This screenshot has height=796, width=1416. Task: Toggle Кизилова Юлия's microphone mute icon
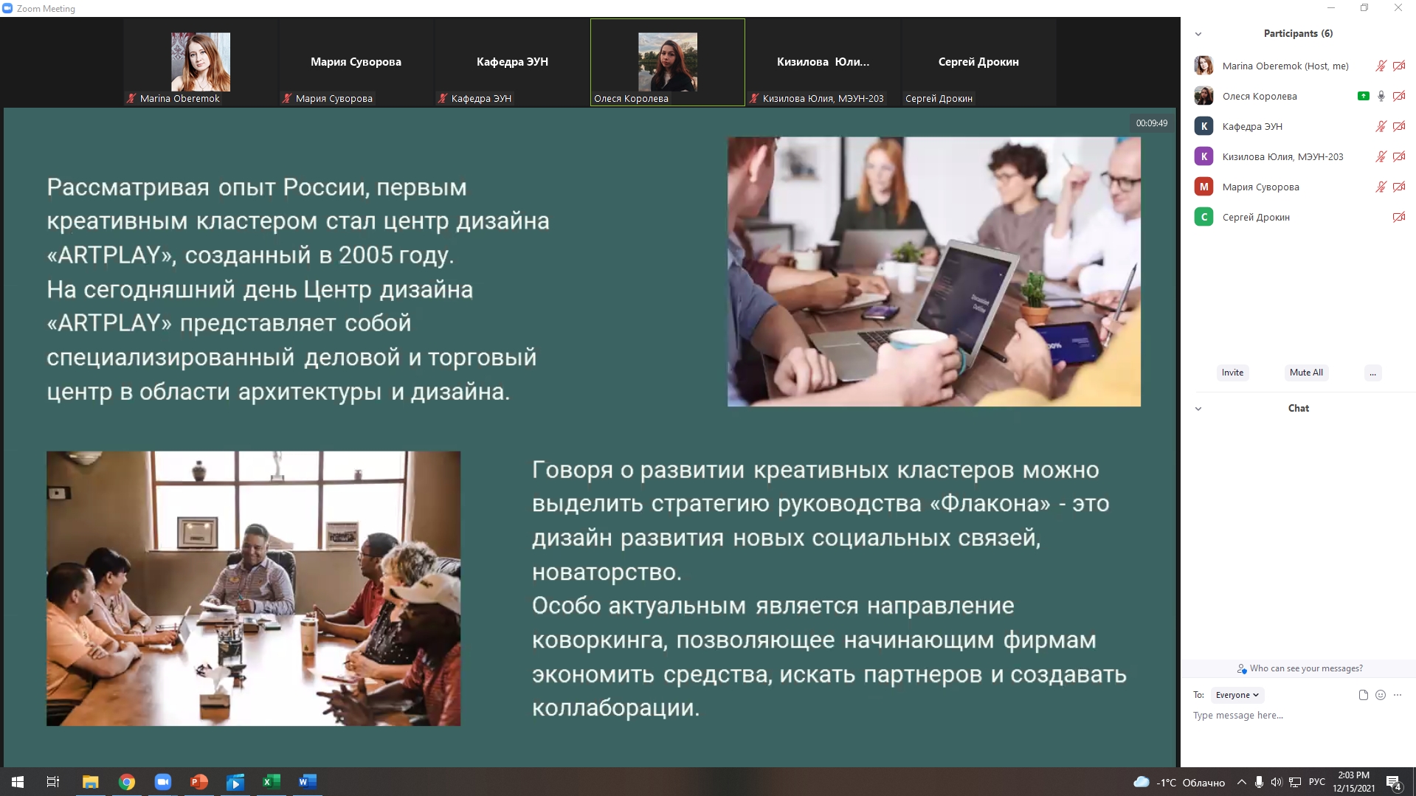(x=1381, y=156)
